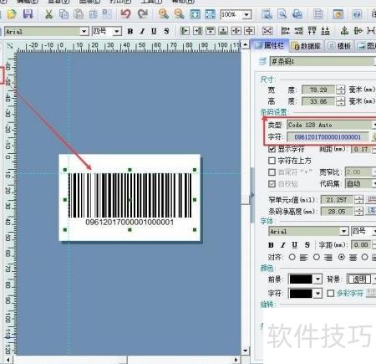Uncheck the 显示字符 checkbox
Image resolution: width=376 pixels, height=364 pixels.
[272, 149]
